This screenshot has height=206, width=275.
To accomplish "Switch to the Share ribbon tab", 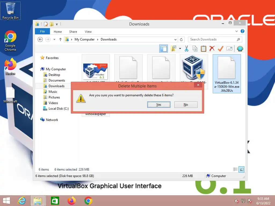I will (x=73, y=32).
